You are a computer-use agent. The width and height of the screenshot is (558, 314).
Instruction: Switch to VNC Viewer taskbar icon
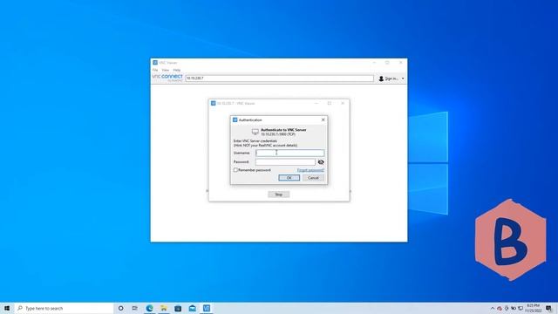[207, 308]
